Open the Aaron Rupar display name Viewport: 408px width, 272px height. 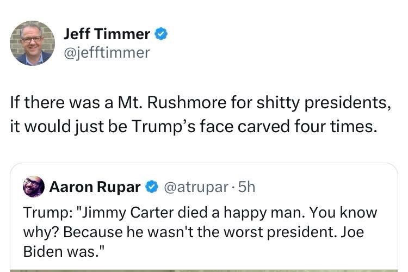point(95,188)
